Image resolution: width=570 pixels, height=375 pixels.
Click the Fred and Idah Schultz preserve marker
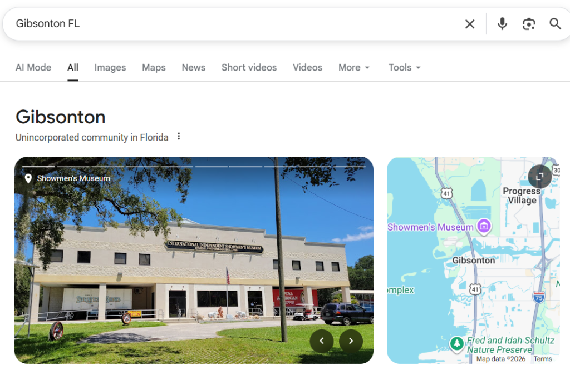click(456, 343)
